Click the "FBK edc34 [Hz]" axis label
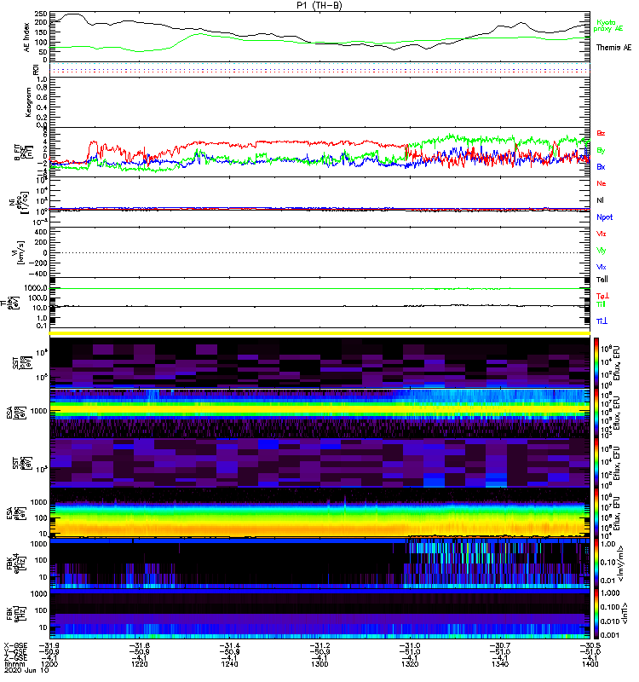The height and width of the screenshot is (682, 639). click(15, 562)
